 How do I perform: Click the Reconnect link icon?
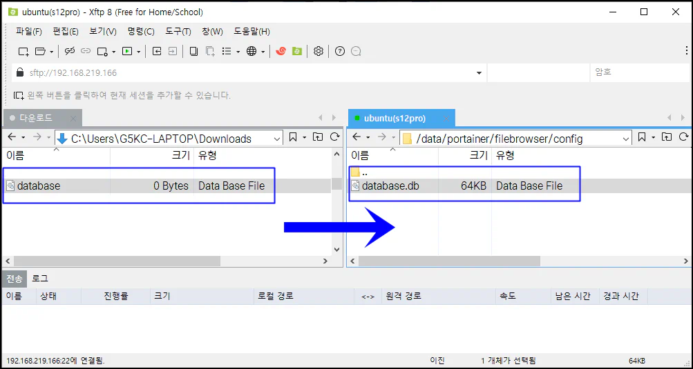85,52
